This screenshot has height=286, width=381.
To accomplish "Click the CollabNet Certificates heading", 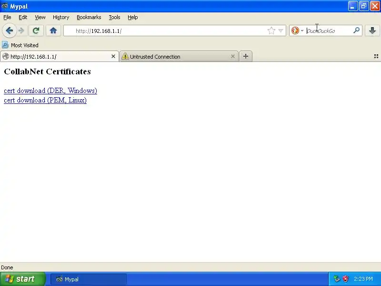I will [x=47, y=71].
